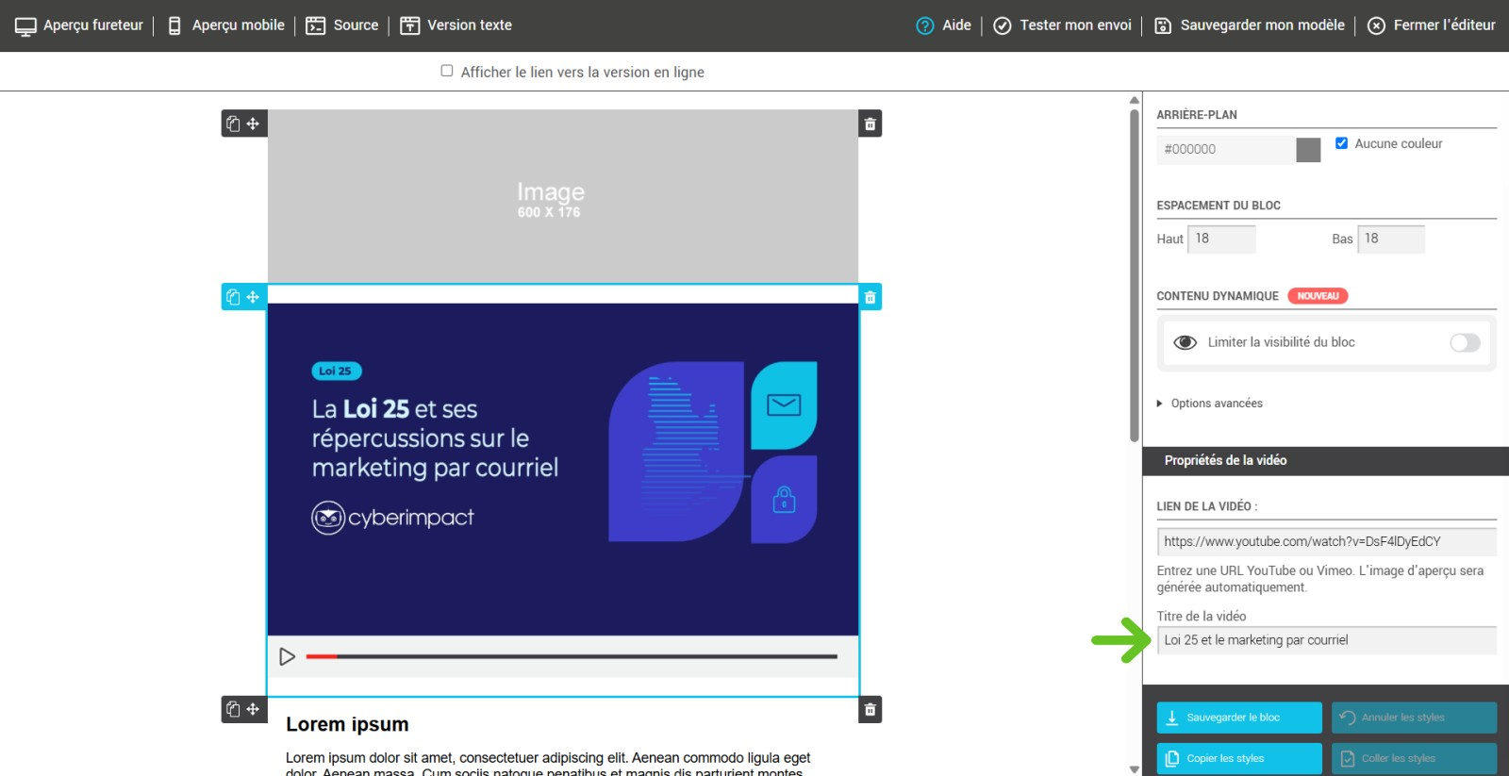Uncheck the Aucune couleur checkbox
Screen dimensions: 1509x776
(1341, 143)
